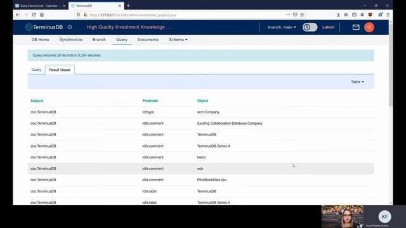
Task: Open the page actions three-dots icon
Action: 288,15
